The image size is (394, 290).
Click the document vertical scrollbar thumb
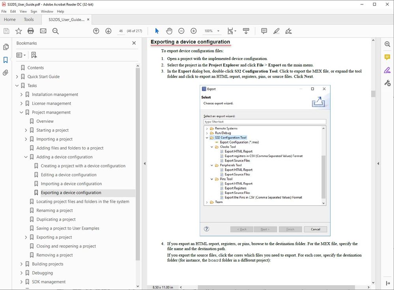coord(373,94)
